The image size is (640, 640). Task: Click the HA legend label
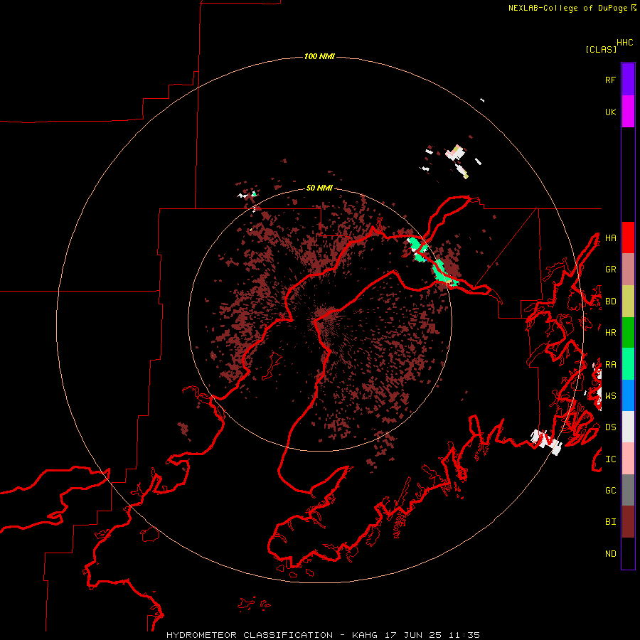pos(610,238)
